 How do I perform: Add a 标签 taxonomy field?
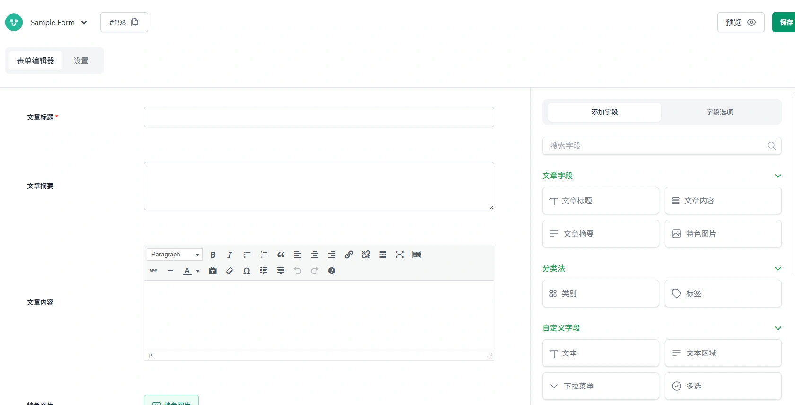pos(723,293)
